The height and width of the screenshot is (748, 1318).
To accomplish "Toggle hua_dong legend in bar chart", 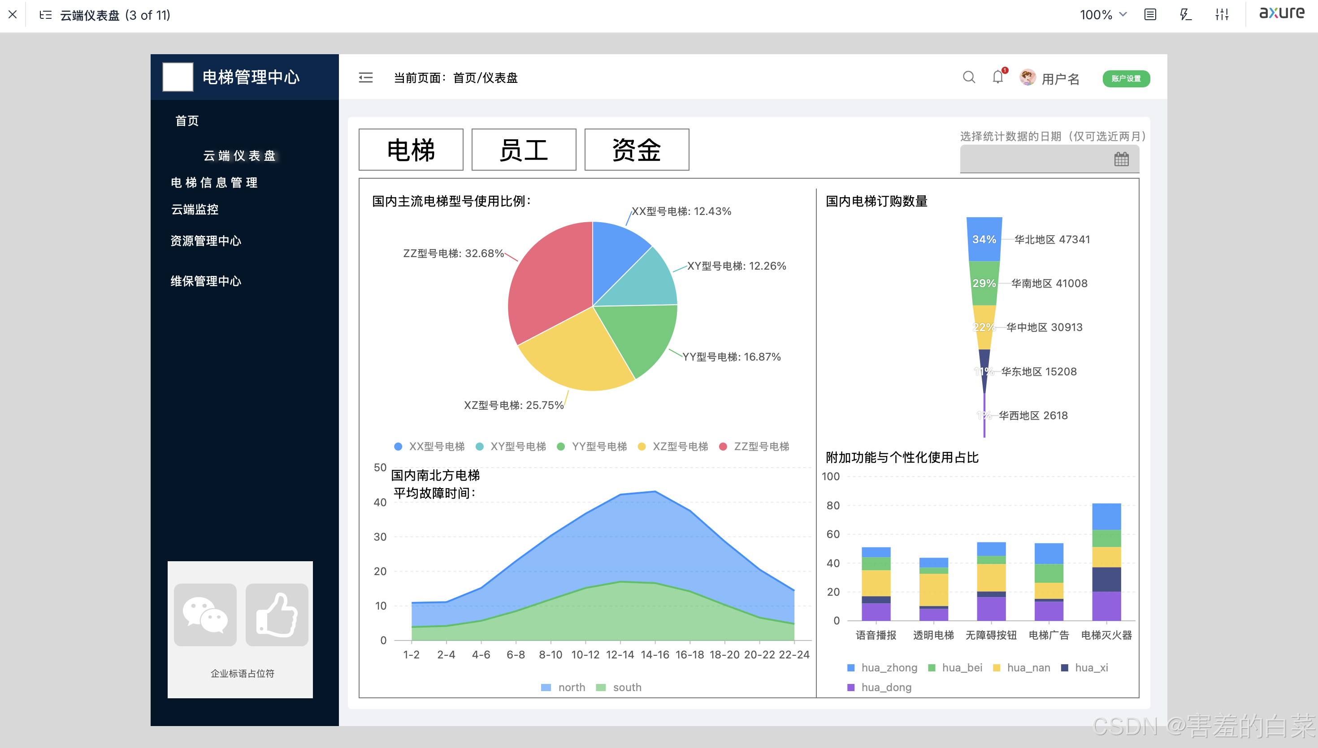I will [x=879, y=688].
